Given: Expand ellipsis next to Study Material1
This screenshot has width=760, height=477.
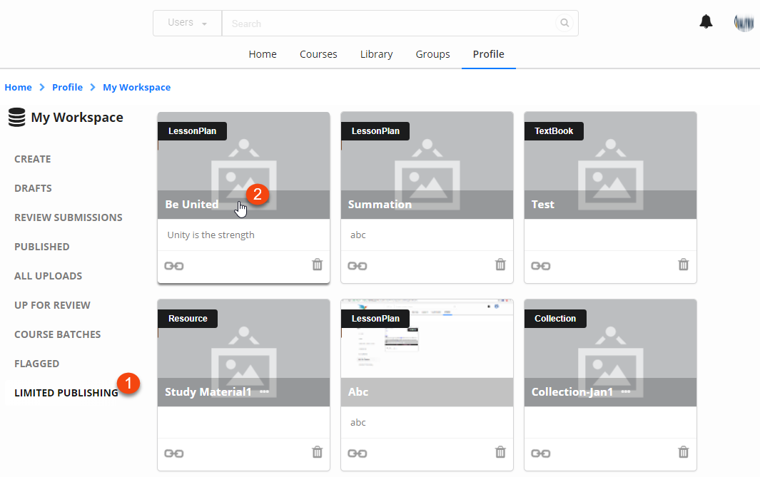Looking at the screenshot, I should [265, 392].
